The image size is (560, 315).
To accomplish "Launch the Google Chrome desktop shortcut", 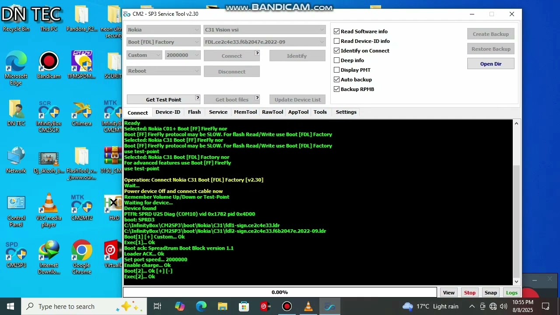I will [x=81, y=258].
